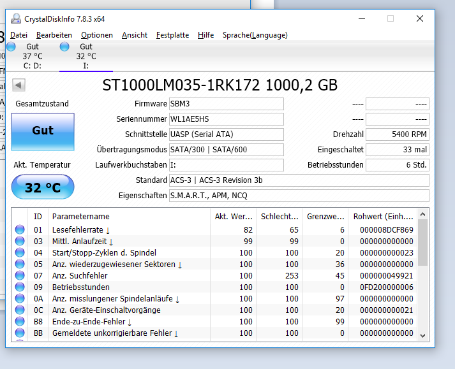The height and width of the screenshot is (369, 455).
Task: Click status orb for wiederzugewiesener Sektoren row
Action: pyautogui.click(x=20, y=264)
